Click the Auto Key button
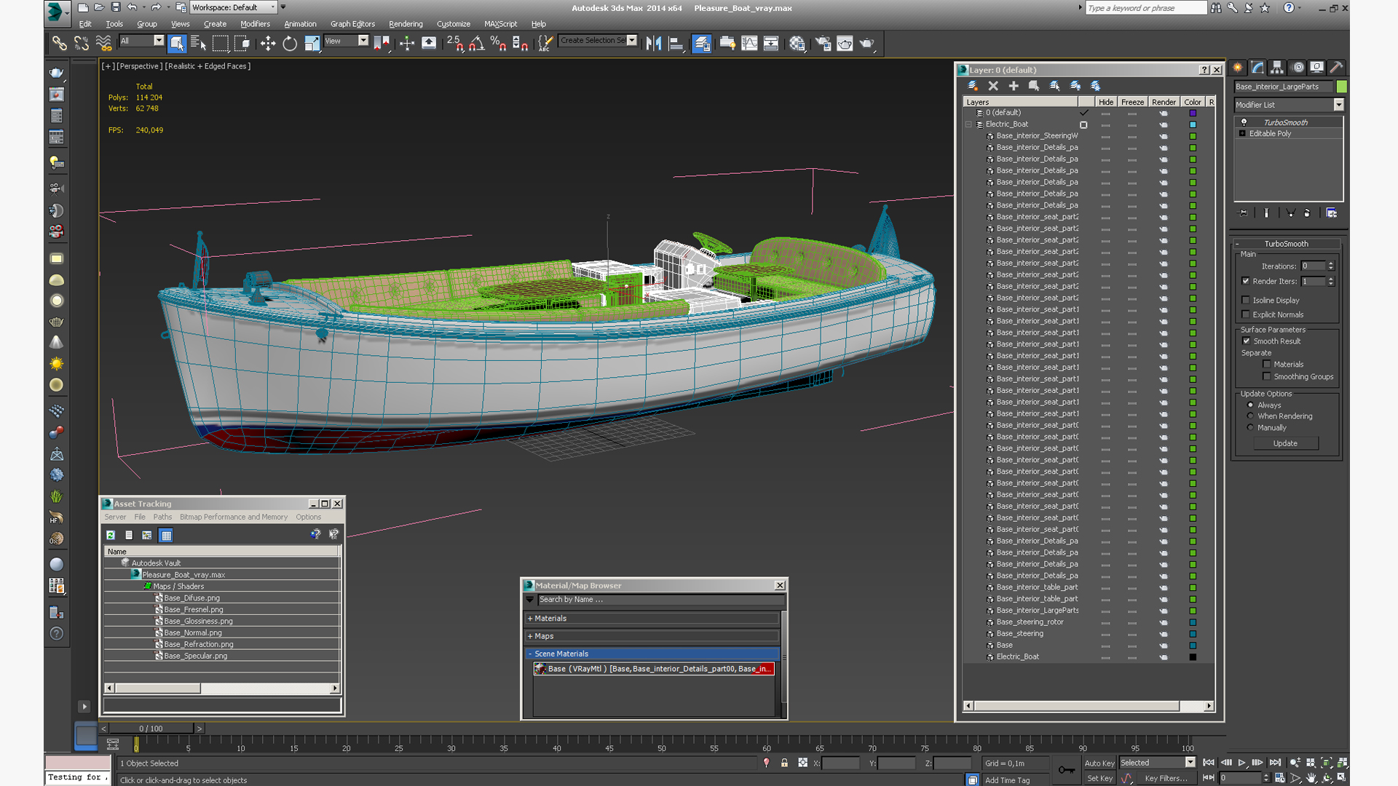 pos(1099,763)
